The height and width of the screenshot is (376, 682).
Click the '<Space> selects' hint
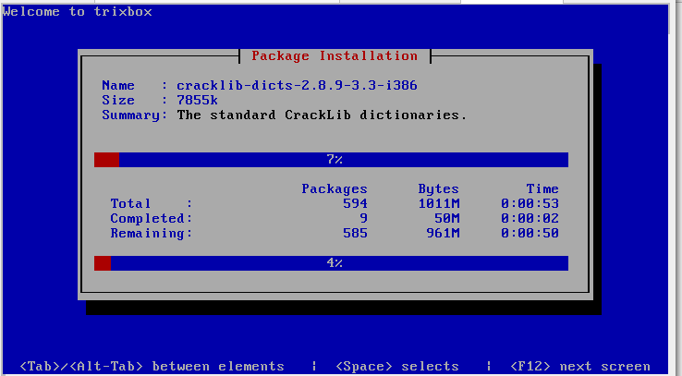pos(397,367)
